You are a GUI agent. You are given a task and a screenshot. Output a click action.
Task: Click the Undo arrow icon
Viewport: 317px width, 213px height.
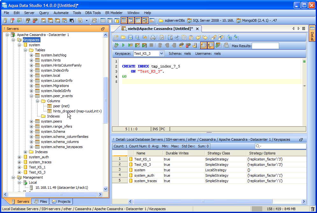pos(199,38)
